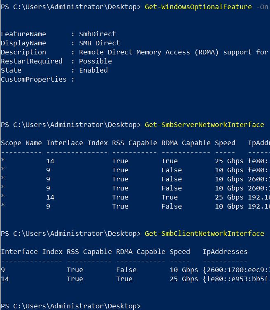Click the SmbDirect FeatureName value
Screen dimensions: 270x310
[98, 34]
